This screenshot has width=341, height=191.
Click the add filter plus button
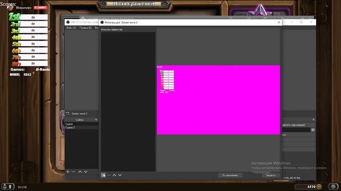pyautogui.click(x=103, y=175)
